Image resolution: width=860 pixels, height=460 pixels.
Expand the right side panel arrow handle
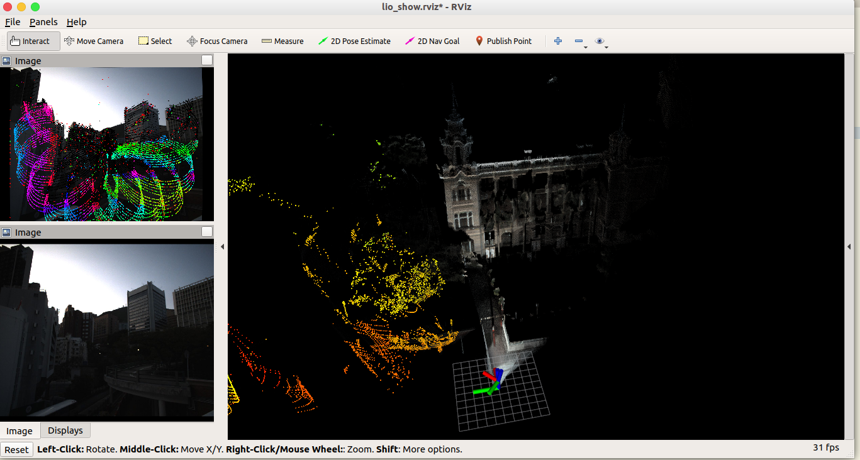[x=849, y=247]
